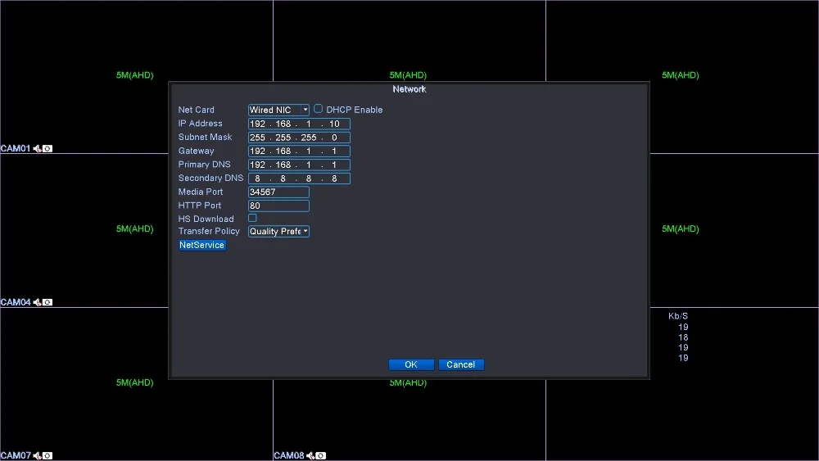Click the HS Download label
Image resolution: width=819 pixels, height=461 pixels.
206,219
